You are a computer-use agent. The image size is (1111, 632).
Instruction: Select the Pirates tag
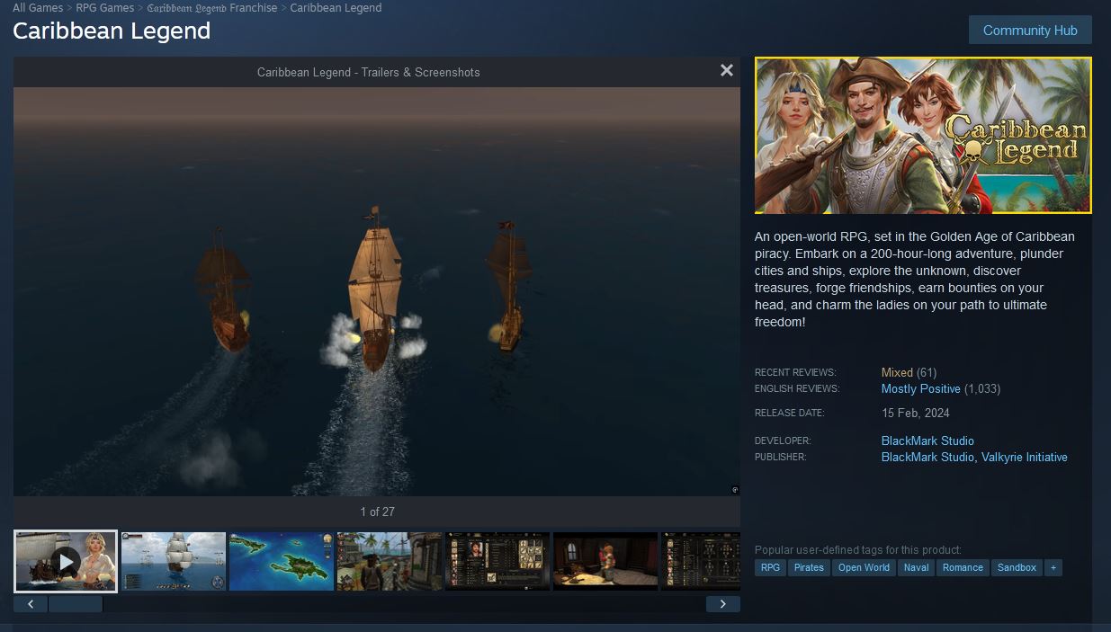point(809,567)
